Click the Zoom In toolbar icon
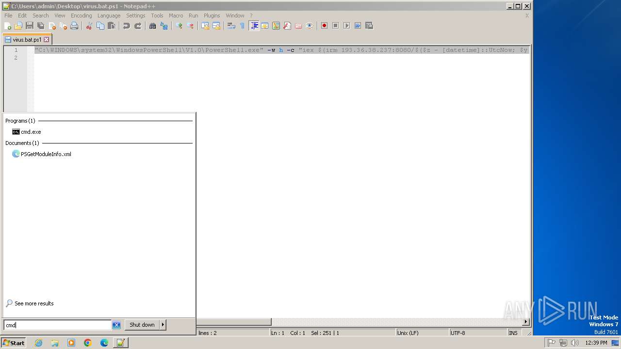This screenshot has width=621, height=349. click(179, 26)
